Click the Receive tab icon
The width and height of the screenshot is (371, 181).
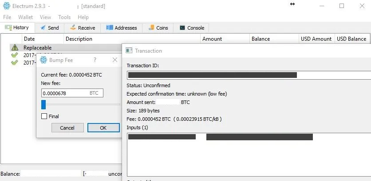73,27
